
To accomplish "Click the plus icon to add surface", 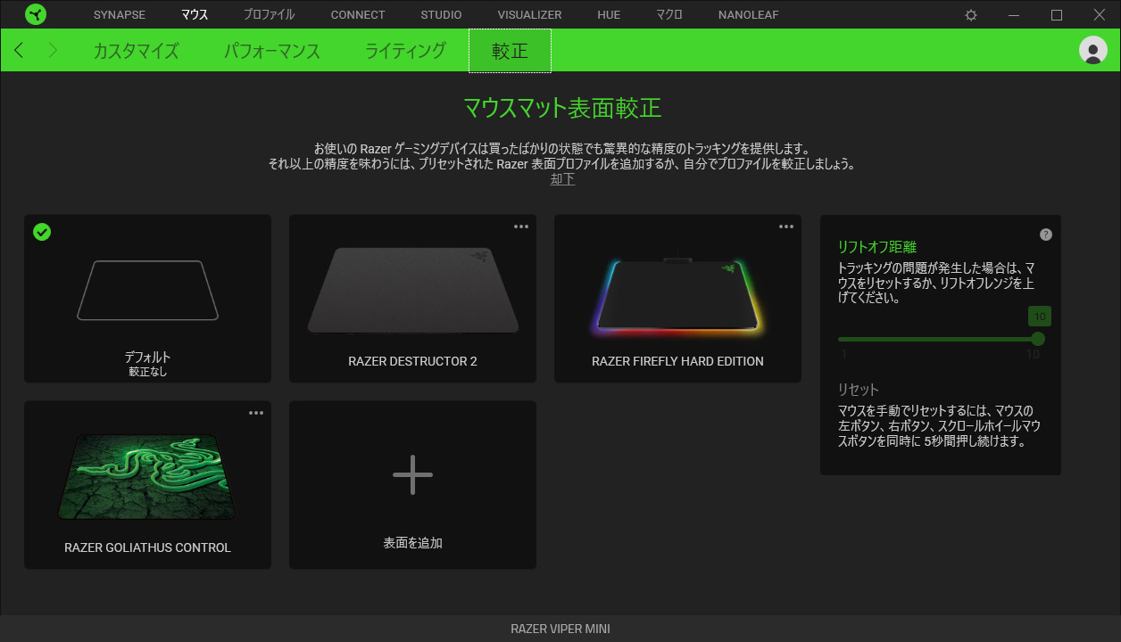I will coord(412,474).
